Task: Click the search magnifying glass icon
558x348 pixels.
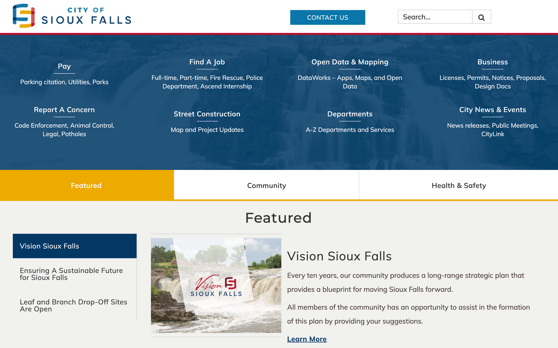Action: [482, 17]
